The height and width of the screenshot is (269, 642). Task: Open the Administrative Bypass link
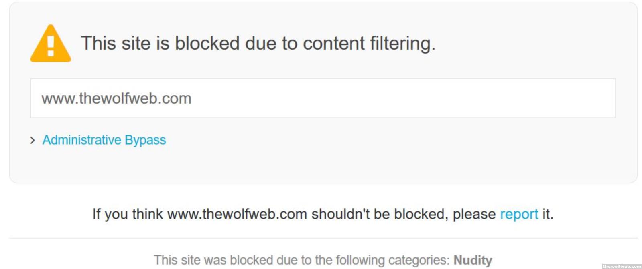pyautogui.click(x=104, y=140)
